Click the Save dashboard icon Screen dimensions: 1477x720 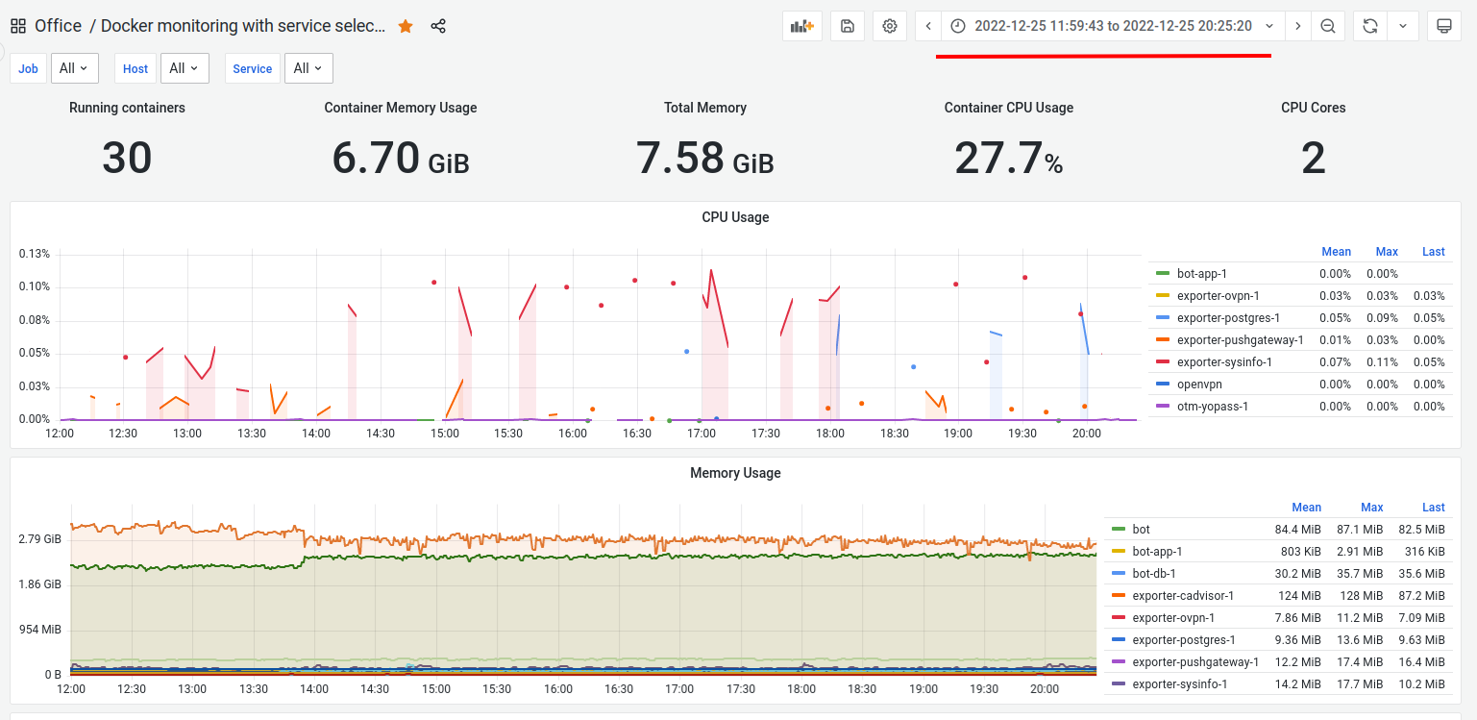point(847,26)
